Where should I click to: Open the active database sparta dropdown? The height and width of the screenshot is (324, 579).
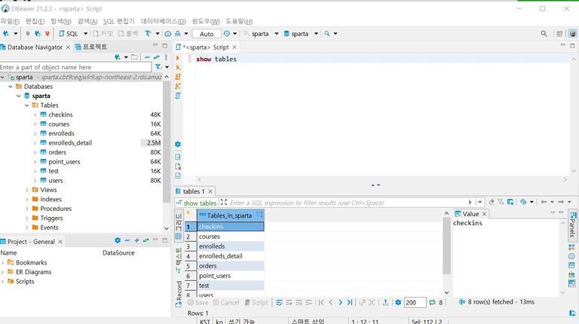tap(316, 34)
